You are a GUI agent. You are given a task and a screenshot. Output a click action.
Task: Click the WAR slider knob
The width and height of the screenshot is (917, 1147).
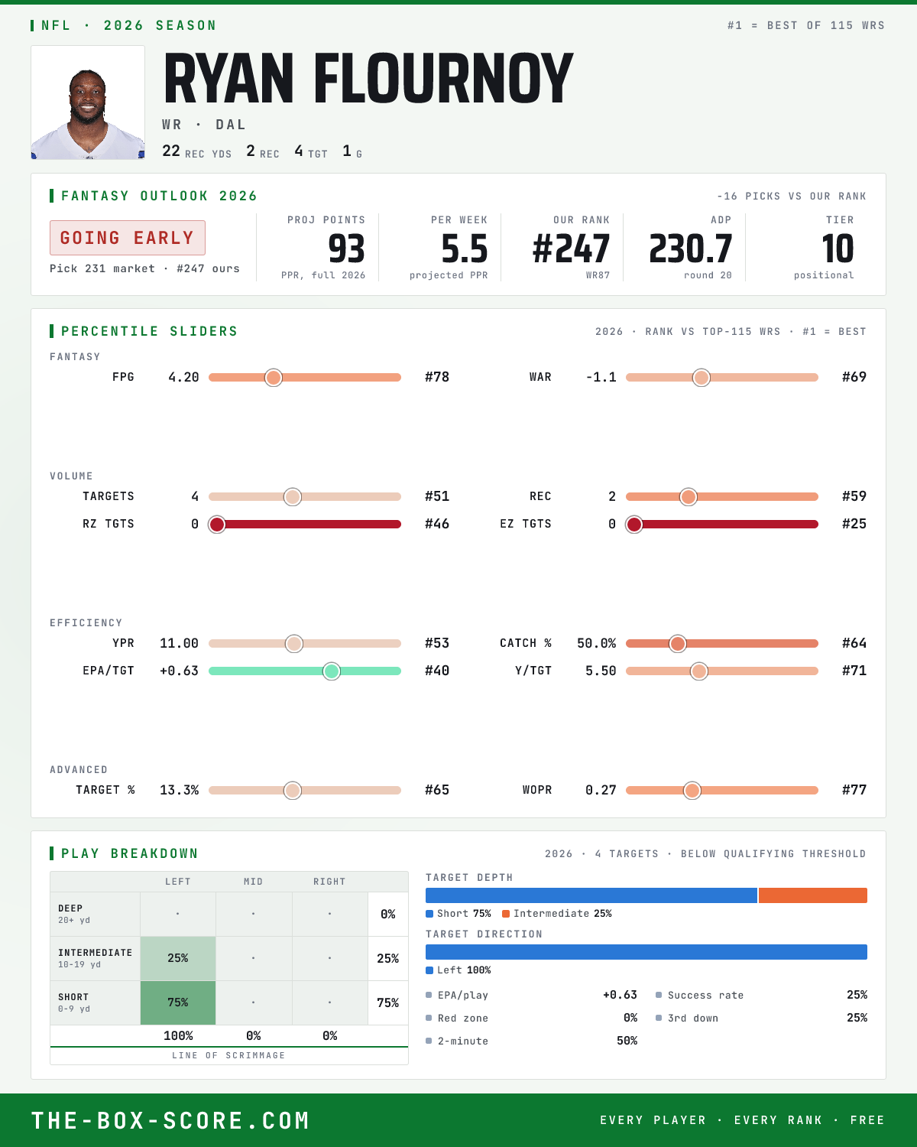pos(702,377)
